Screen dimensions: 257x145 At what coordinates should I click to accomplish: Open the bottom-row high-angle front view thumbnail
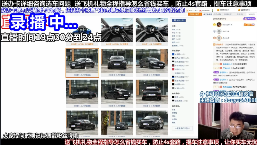(x=152, y=123)
